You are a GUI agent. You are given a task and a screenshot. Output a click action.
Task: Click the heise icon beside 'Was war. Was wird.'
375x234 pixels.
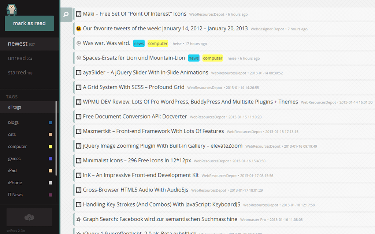pos(78,43)
